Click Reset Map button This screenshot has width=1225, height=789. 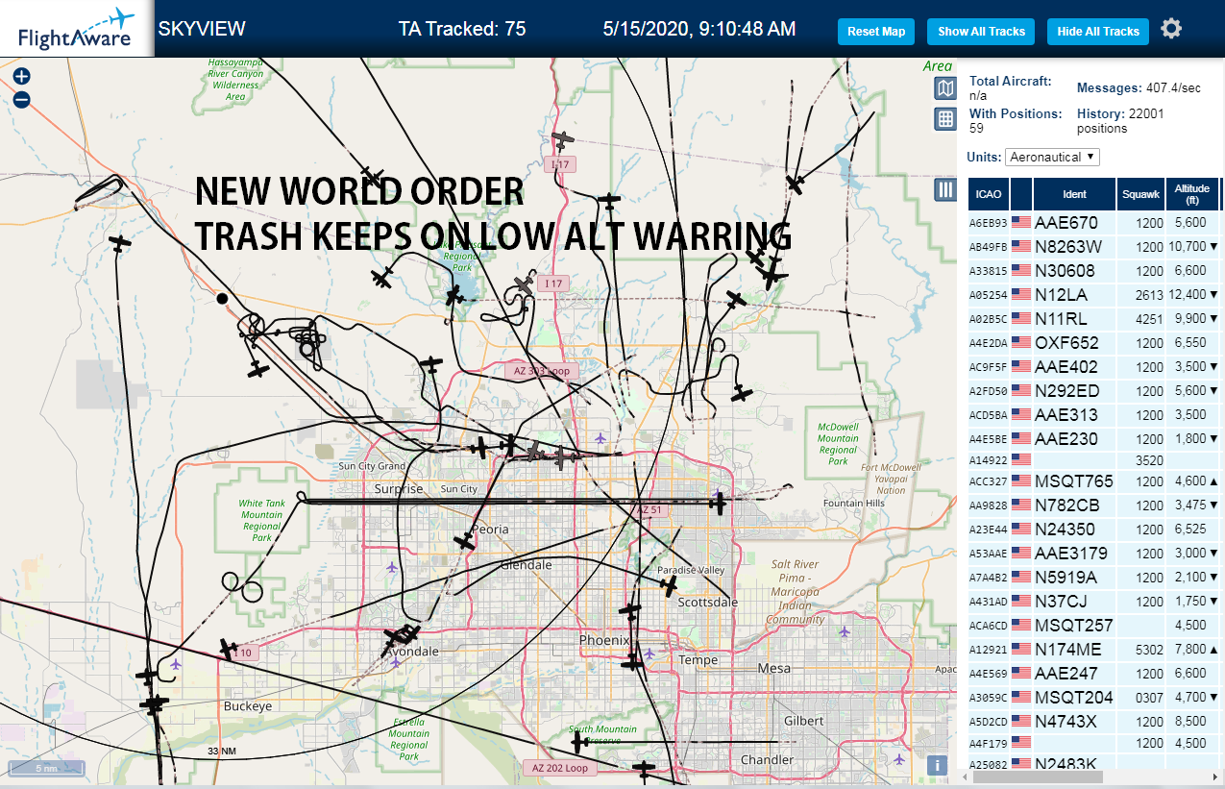pos(876,31)
